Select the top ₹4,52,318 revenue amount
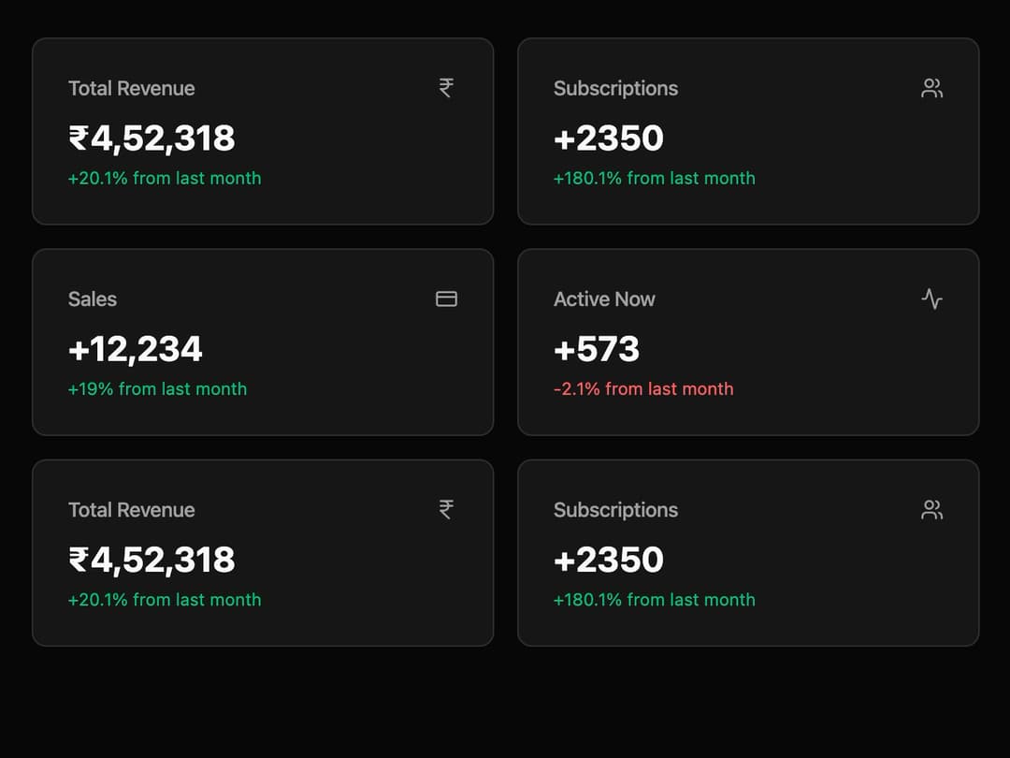The image size is (1010, 758). coord(152,138)
